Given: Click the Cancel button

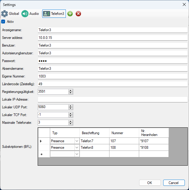Looking at the screenshot, I should point(174,183).
